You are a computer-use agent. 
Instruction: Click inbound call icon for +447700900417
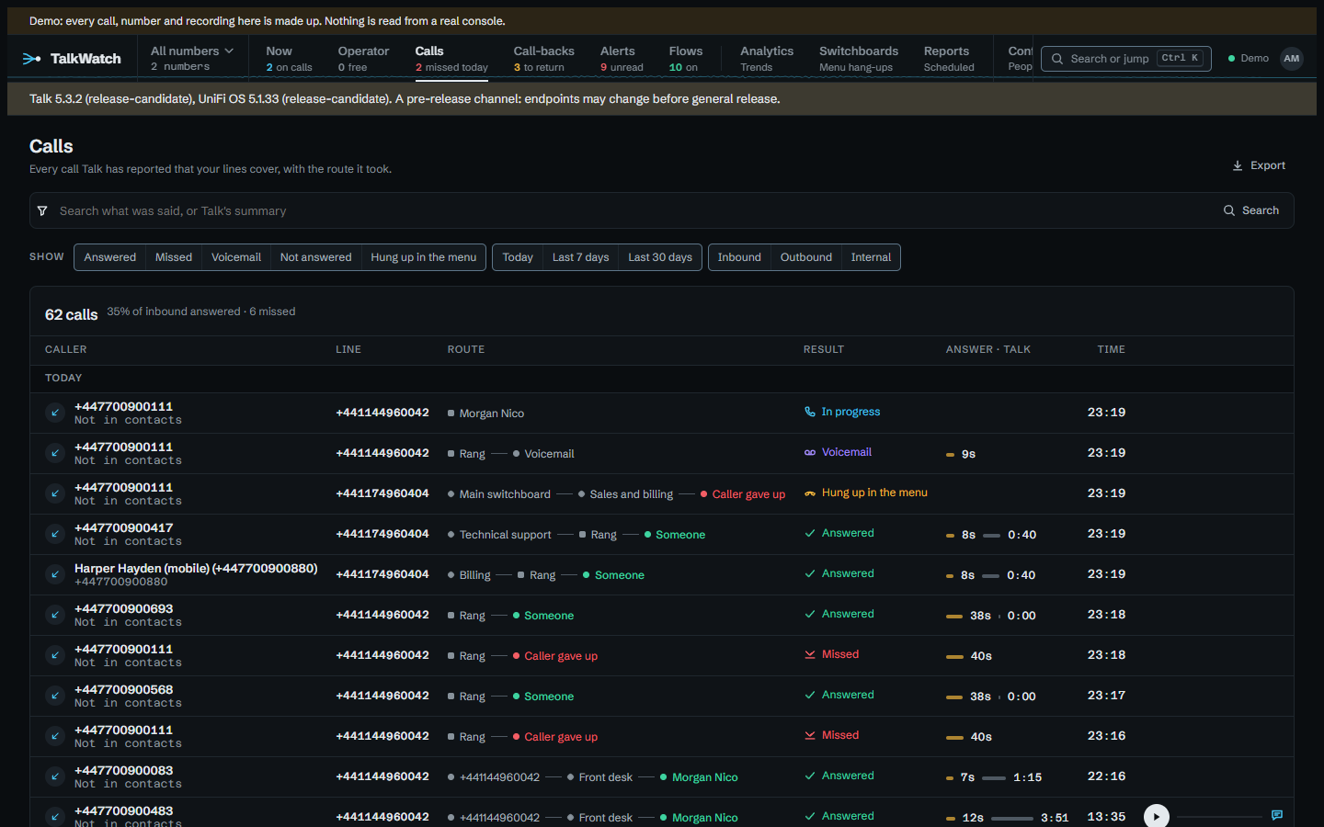pos(55,534)
